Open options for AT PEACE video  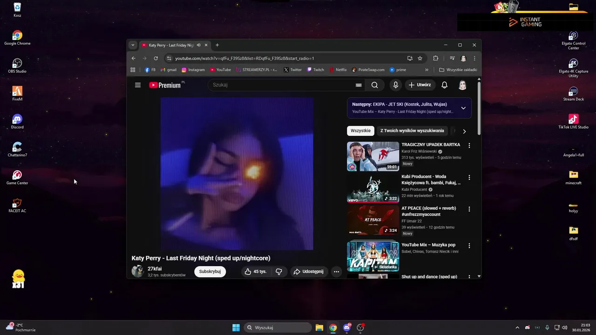[469, 209]
